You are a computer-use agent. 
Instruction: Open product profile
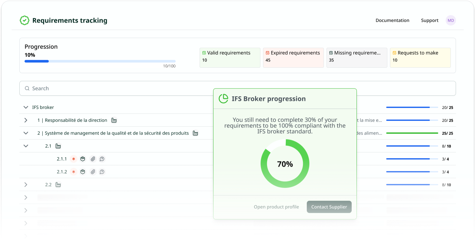[x=276, y=207]
